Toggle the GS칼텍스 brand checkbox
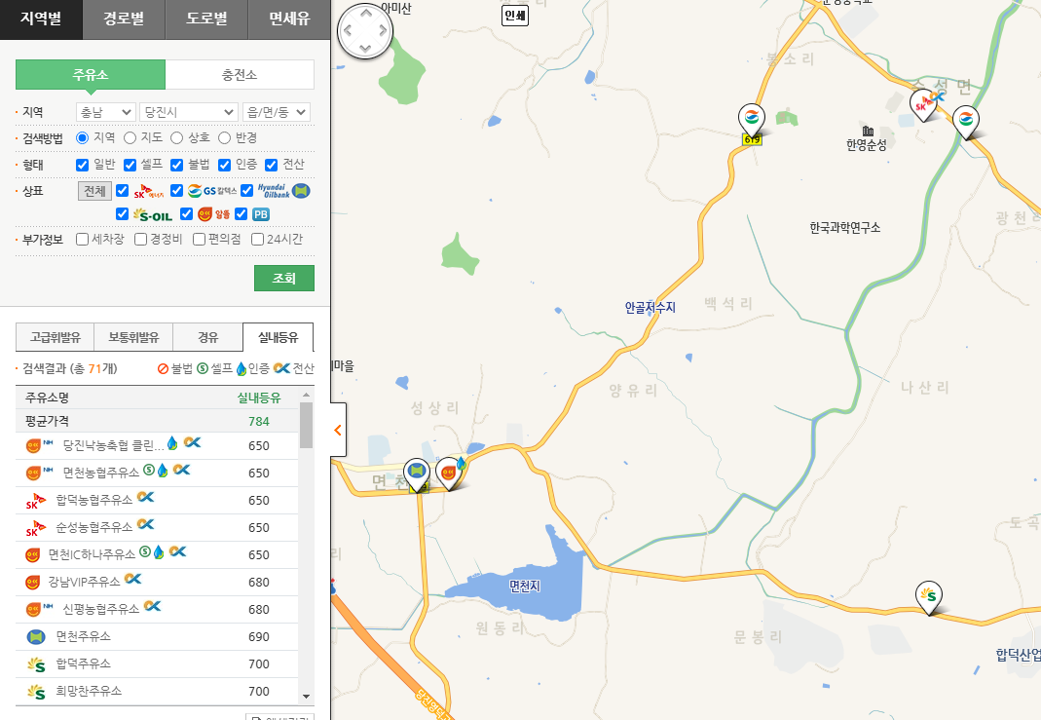This screenshot has height=720, width=1041. tap(176, 191)
